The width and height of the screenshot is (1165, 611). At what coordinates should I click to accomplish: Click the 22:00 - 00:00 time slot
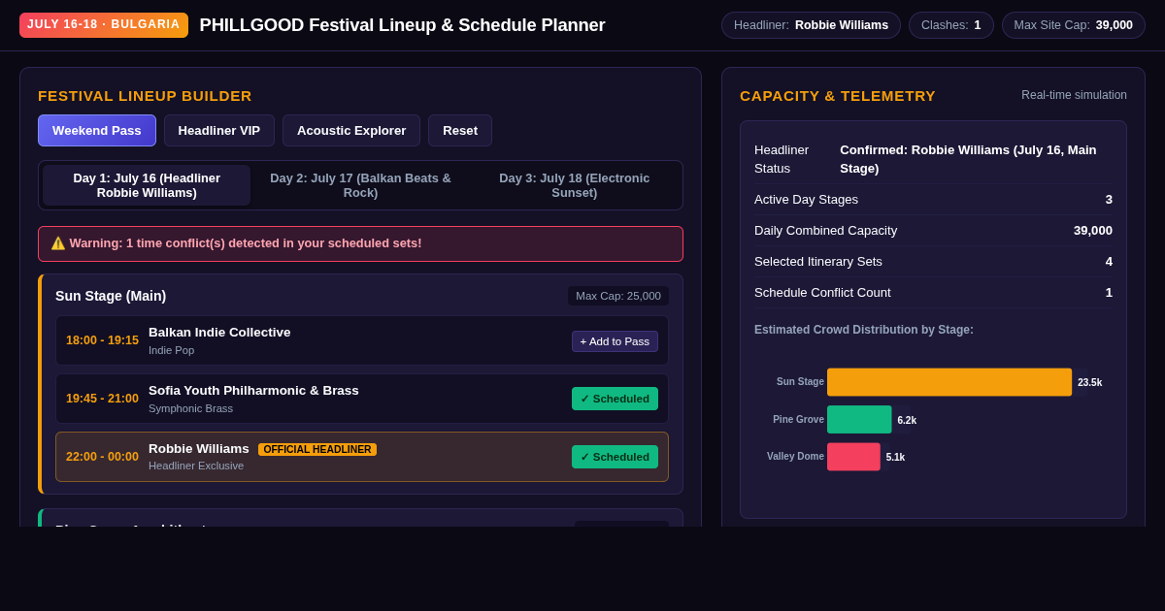(102, 457)
